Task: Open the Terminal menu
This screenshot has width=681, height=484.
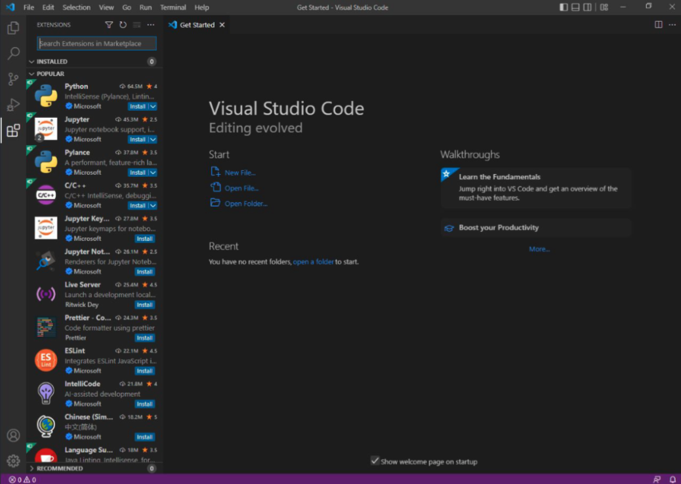Action: pos(173,7)
